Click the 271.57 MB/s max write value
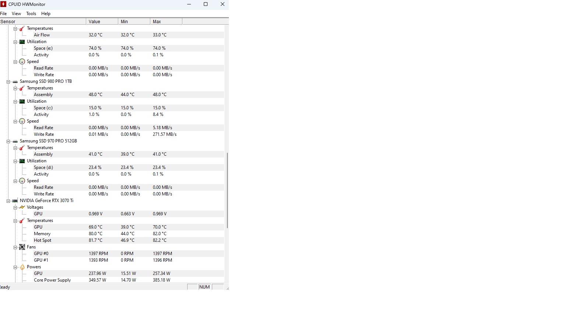The image size is (566, 318). pyautogui.click(x=165, y=134)
